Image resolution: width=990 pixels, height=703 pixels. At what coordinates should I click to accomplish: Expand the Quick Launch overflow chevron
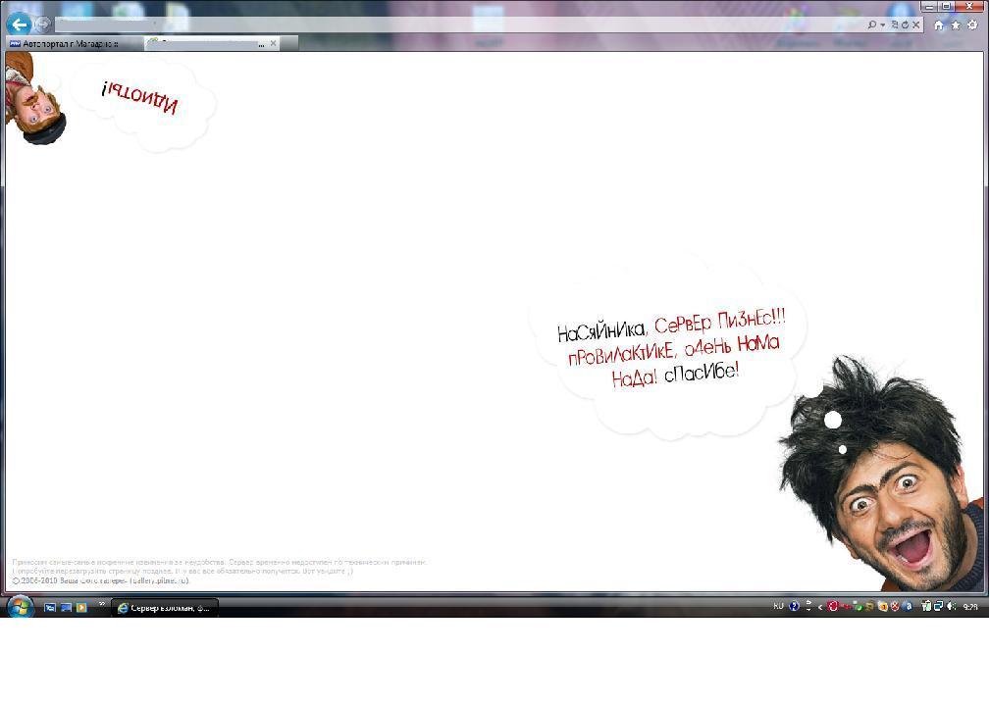(x=101, y=605)
